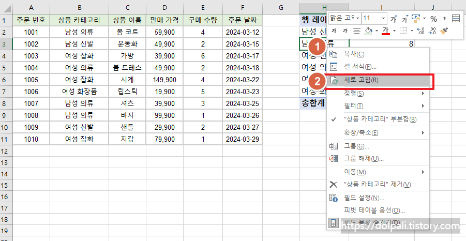Expand the 필터(T) submenu

pos(378,106)
